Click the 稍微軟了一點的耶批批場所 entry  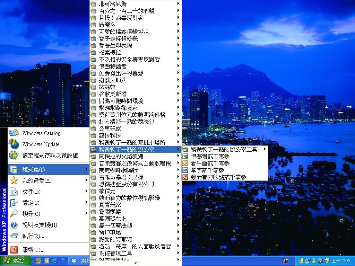[136, 142]
